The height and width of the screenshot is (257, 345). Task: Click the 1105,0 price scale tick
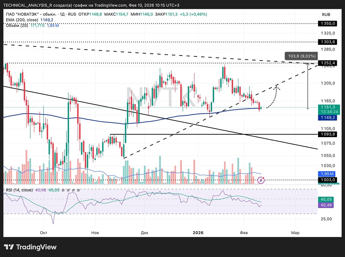(328, 128)
